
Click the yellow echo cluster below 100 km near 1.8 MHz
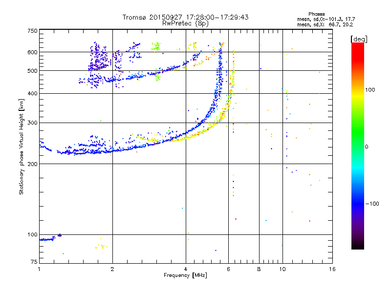tap(101, 246)
